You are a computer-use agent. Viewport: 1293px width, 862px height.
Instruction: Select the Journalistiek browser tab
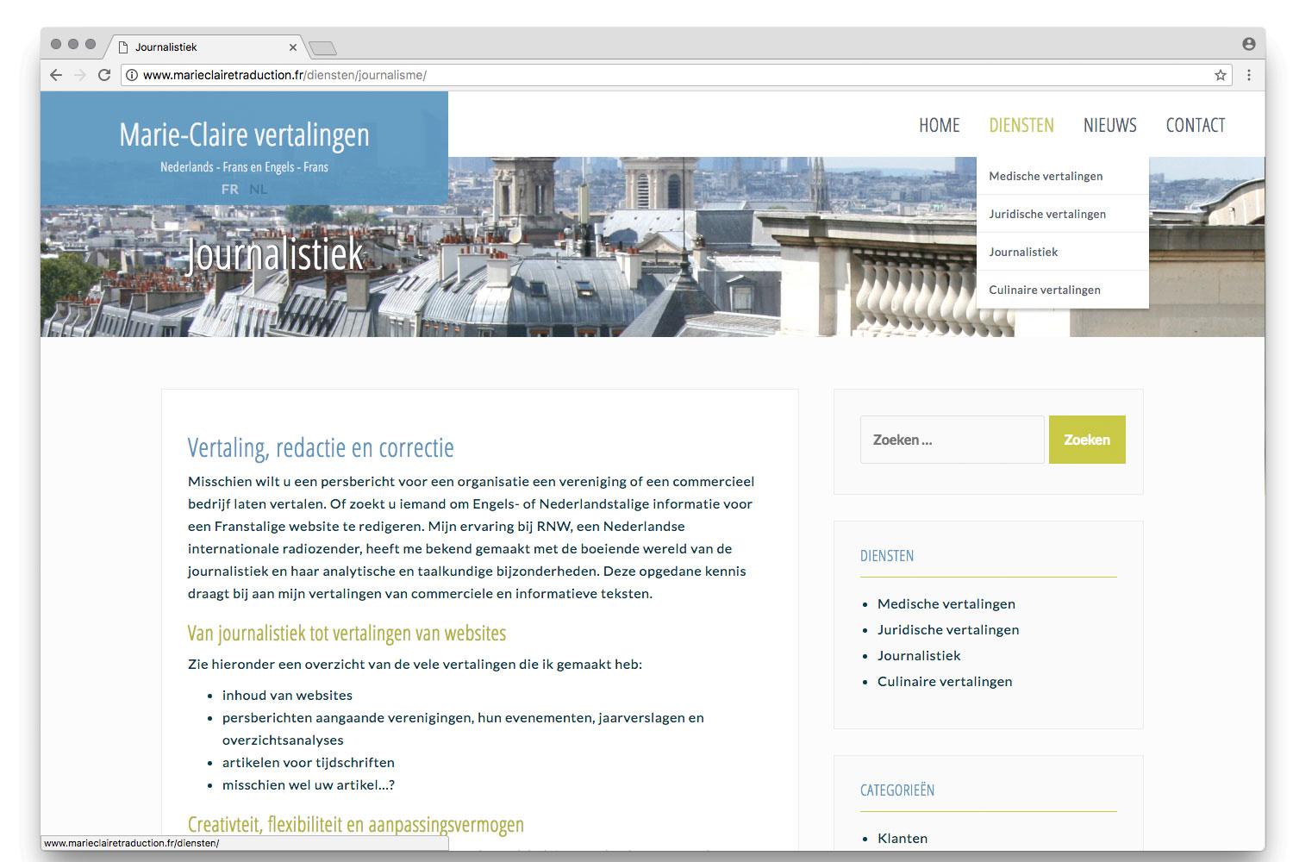(x=206, y=47)
